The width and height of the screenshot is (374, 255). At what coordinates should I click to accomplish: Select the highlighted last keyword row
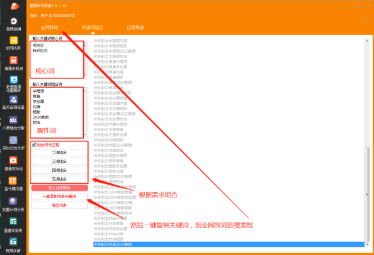(229, 244)
